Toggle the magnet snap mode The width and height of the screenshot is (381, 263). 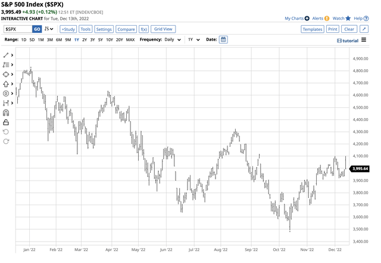click(x=6, y=113)
